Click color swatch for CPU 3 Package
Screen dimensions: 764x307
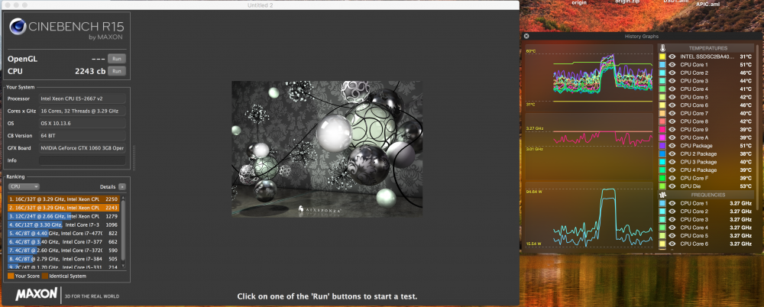click(662, 162)
